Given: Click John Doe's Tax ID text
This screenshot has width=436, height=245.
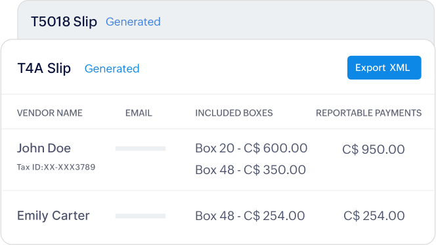Looking at the screenshot, I should pyautogui.click(x=56, y=167).
